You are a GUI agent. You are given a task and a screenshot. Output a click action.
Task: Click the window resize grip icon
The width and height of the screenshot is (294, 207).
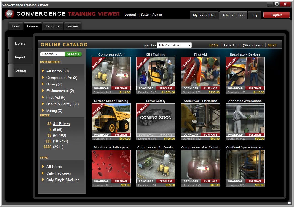pyautogui.click(x=289, y=202)
